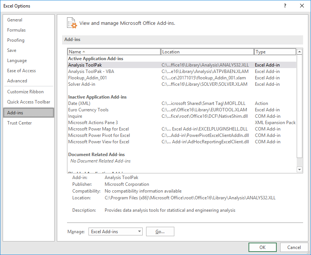
Task: Click the AdHocReportingExcelClient.dll location cell
Action: pos(205,142)
